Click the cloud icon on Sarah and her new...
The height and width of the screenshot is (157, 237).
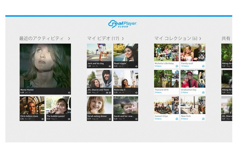[x=136, y=119]
